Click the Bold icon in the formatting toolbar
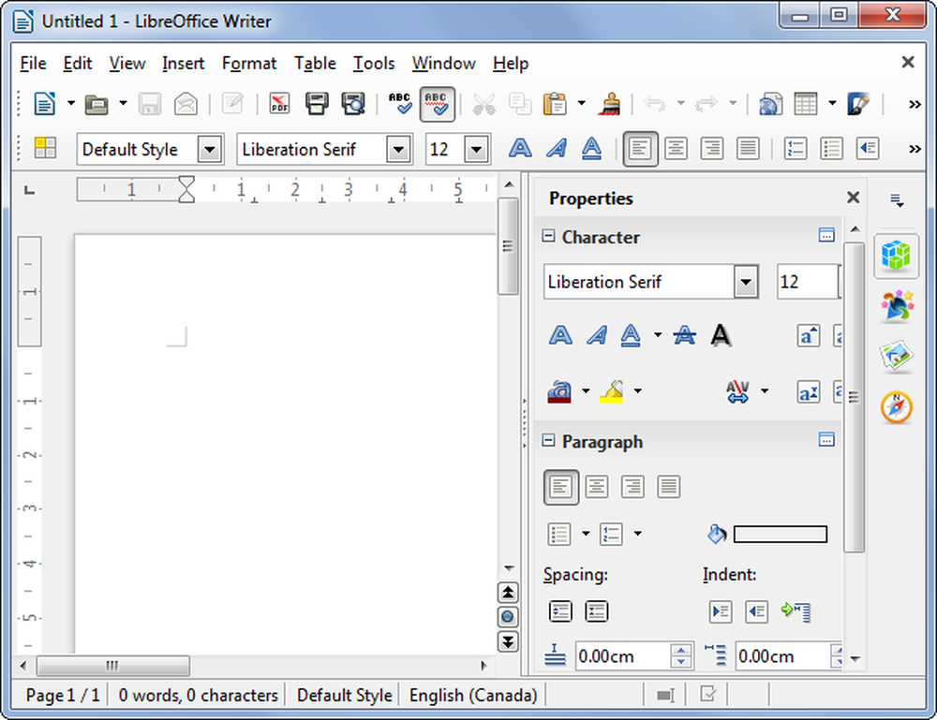 (x=520, y=148)
